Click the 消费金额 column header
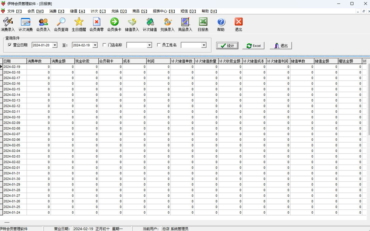Screen dimensions: 370x231 click(x=63, y=61)
